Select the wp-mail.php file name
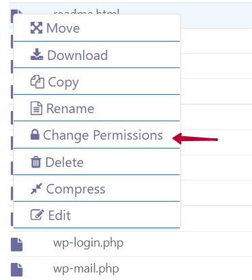This screenshot has height=280, width=252. [x=86, y=269]
